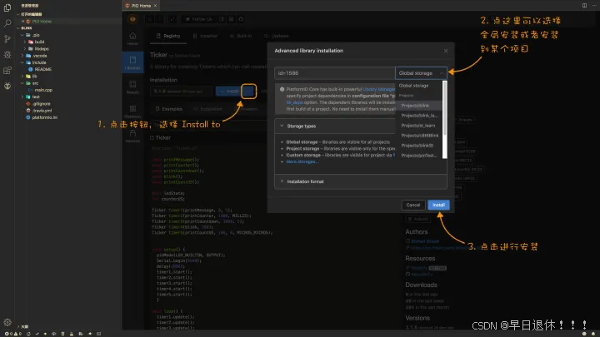Open .gitignore in the file tree

pyautogui.click(x=38, y=103)
